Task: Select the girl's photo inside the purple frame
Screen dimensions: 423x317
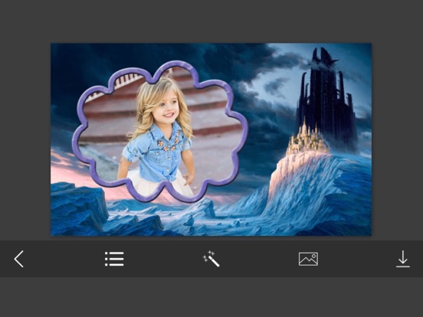Action: click(159, 131)
